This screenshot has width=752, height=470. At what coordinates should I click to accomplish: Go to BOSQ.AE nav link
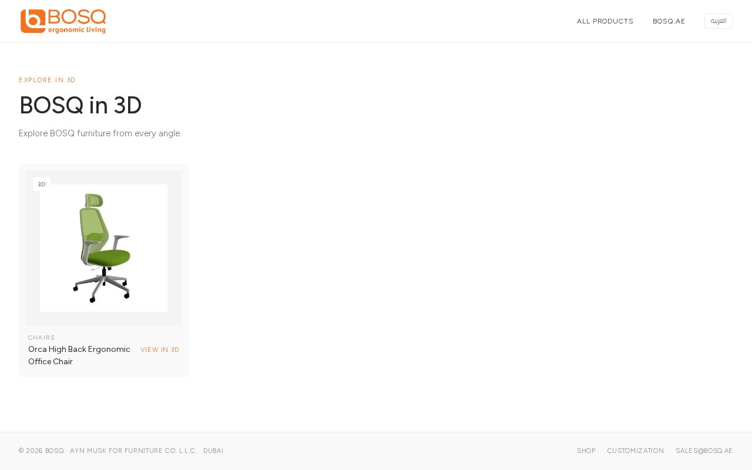pos(669,21)
